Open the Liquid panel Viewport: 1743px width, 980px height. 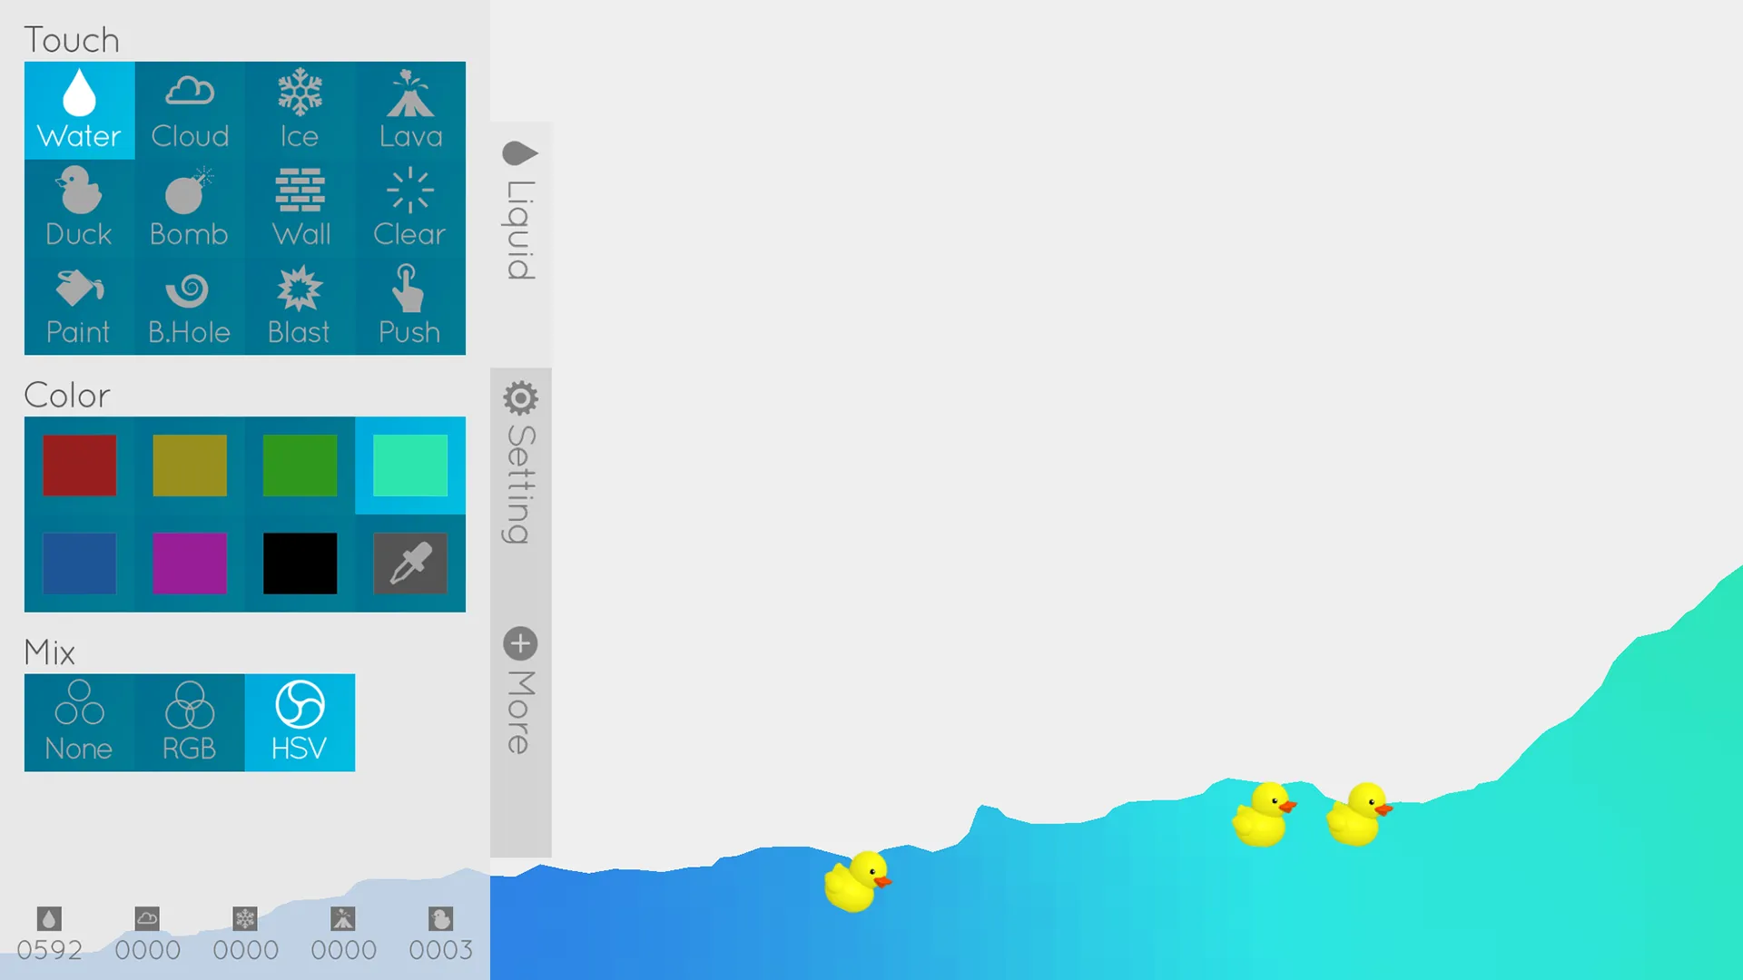(x=521, y=210)
